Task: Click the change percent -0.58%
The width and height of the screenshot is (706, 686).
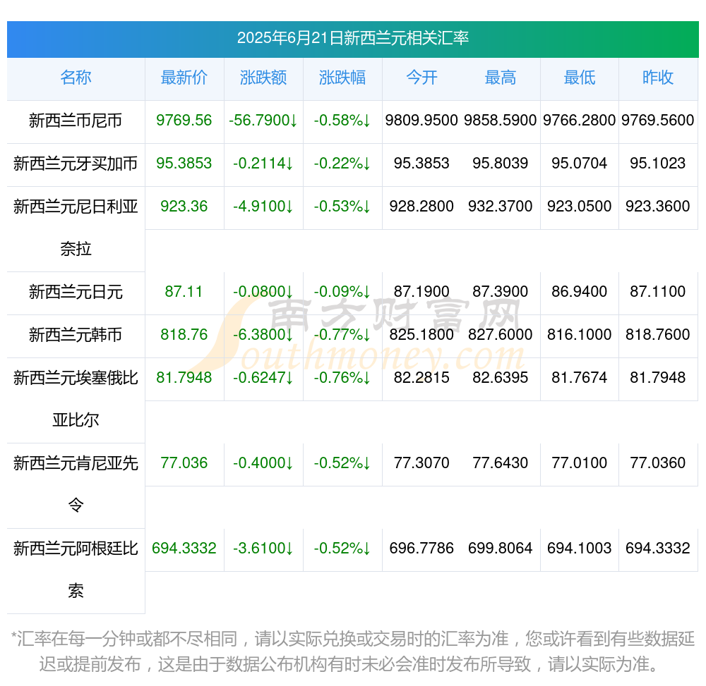Action: [342, 121]
